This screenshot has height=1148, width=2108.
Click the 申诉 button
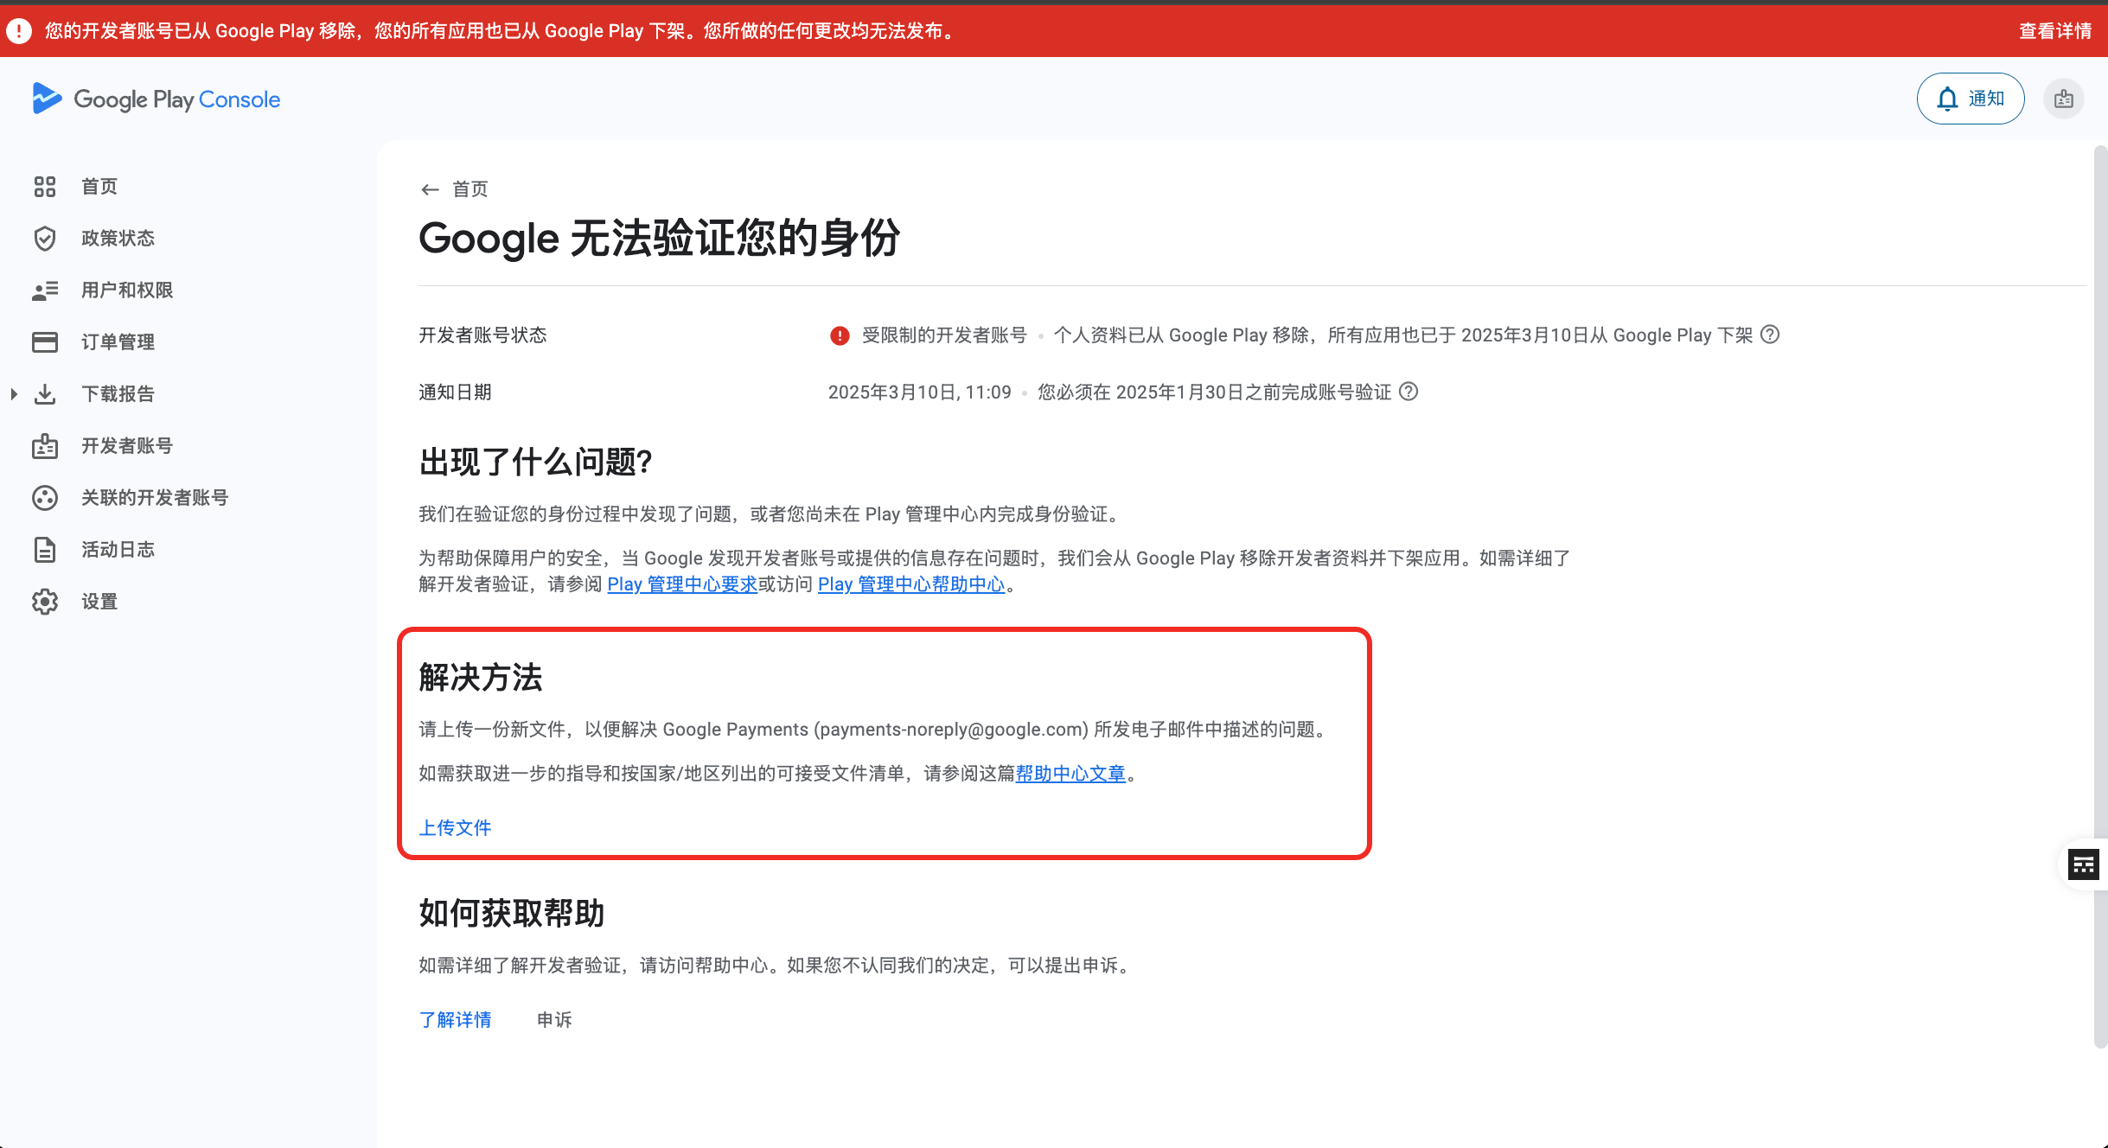[554, 1020]
